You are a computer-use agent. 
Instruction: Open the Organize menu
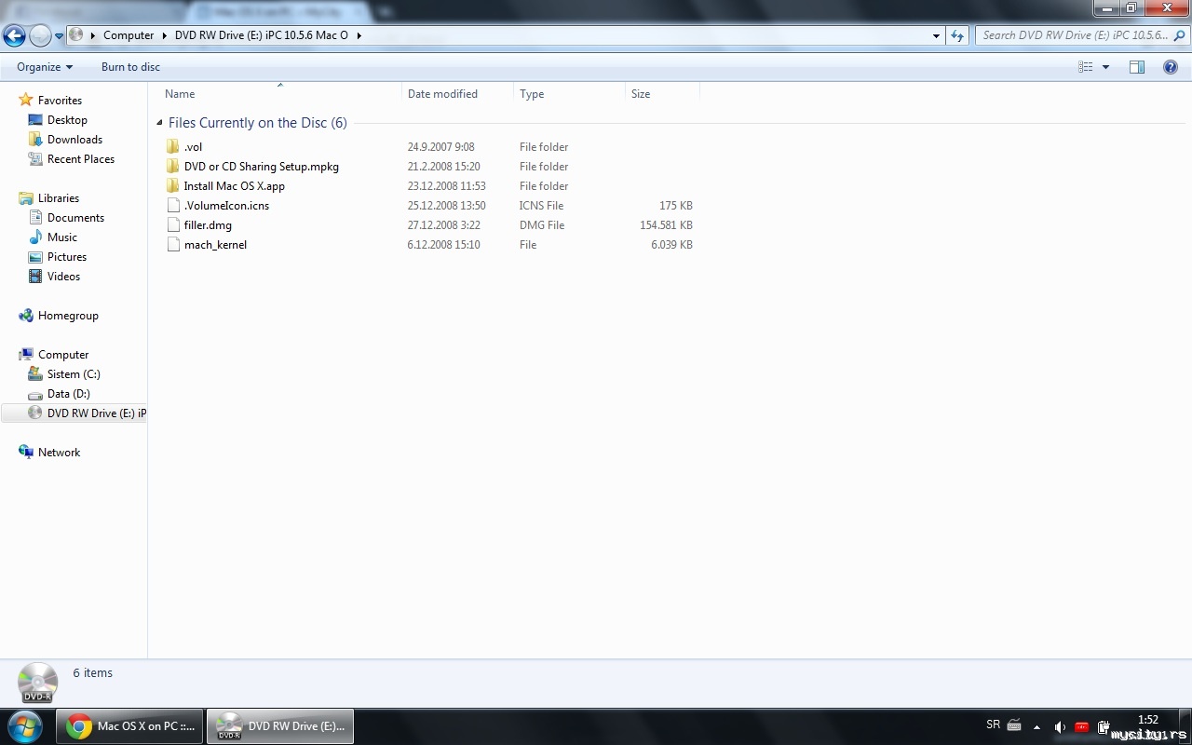pyautogui.click(x=45, y=67)
